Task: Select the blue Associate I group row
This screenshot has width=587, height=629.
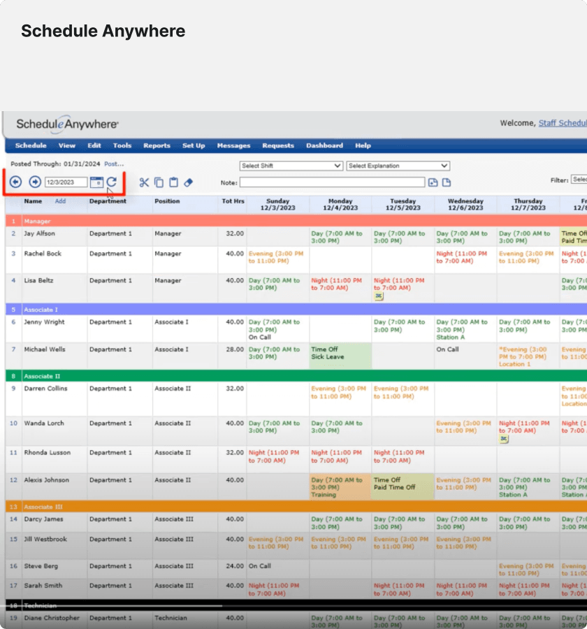Action: (x=296, y=310)
